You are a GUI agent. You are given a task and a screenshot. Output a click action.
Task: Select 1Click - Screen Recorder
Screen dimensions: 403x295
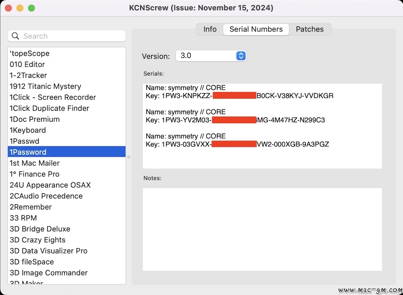(x=67, y=98)
